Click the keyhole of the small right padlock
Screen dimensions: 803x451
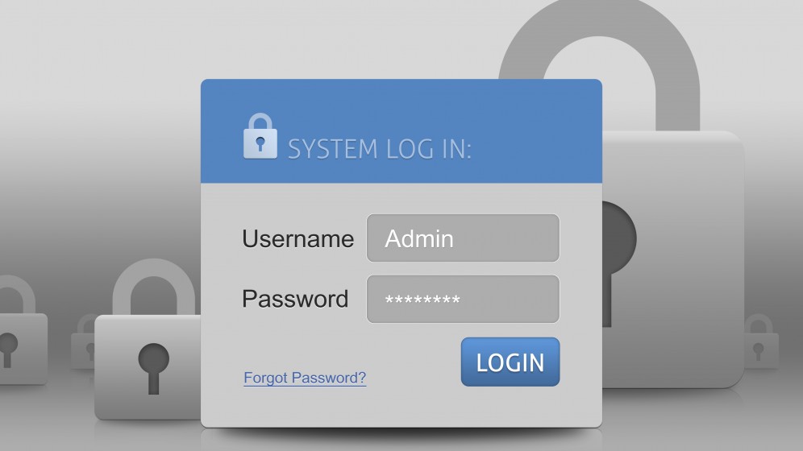tap(759, 351)
